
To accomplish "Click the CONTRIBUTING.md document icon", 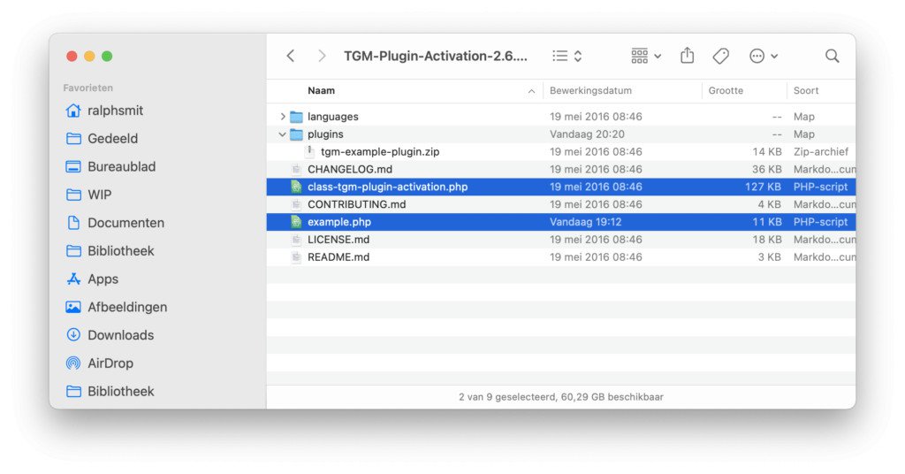I will [296, 204].
